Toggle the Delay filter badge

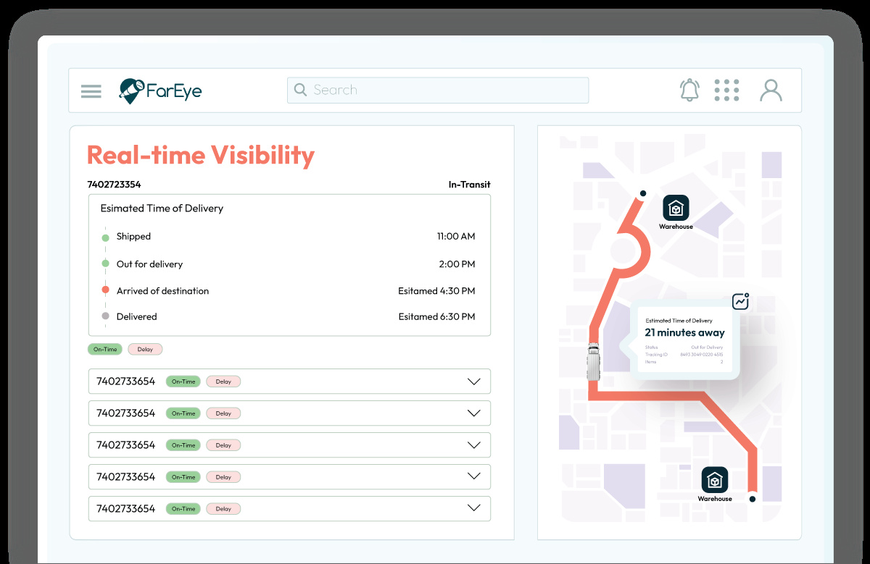coord(145,349)
